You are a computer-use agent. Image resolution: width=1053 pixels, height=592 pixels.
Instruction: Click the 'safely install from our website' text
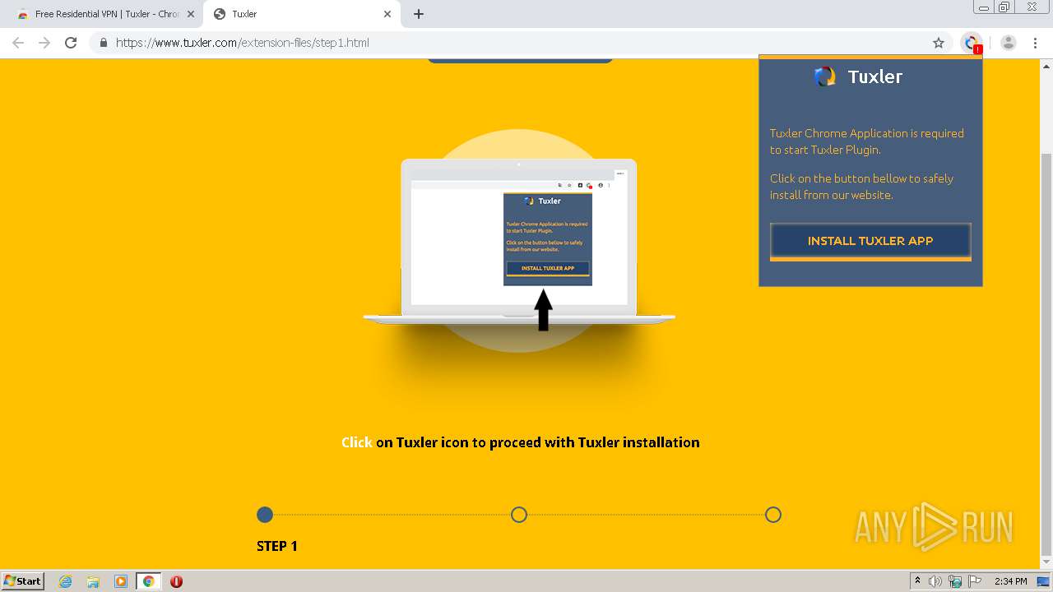861,187
